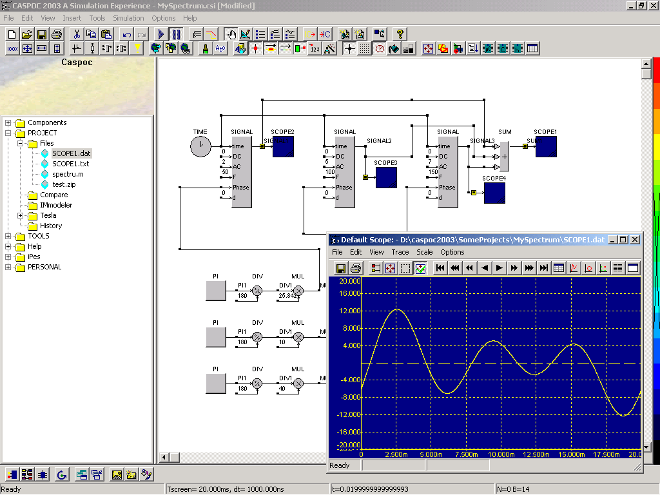Viewport: 660px width, 495px height.
Task: Select test.zip file in tree
Action: pyautogui.click(x=64, y=184)
